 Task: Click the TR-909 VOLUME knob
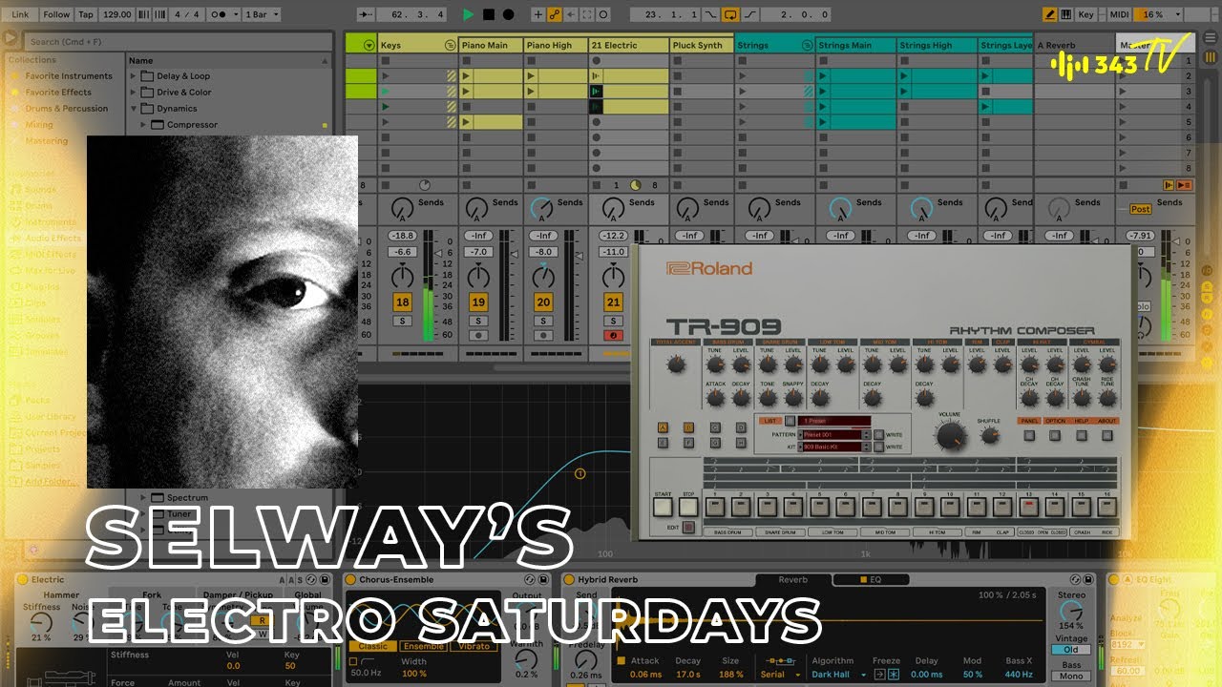(x=950, y=436)
